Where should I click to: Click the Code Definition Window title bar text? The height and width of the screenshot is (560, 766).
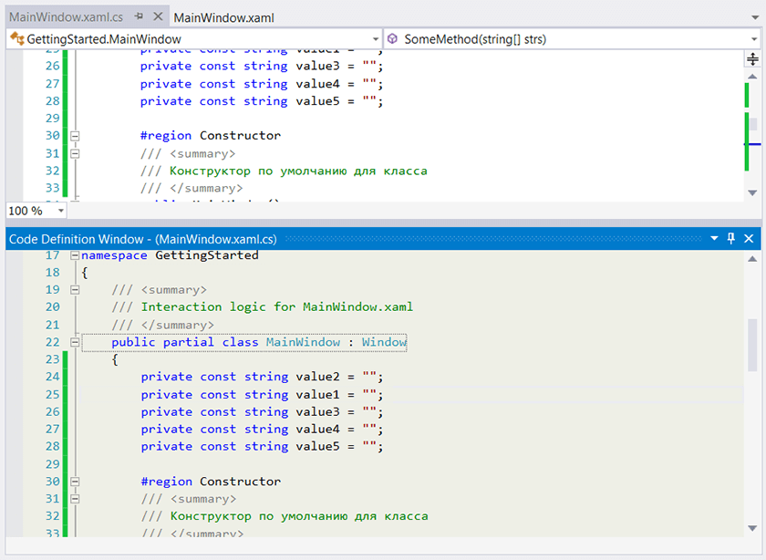[142, 239]
